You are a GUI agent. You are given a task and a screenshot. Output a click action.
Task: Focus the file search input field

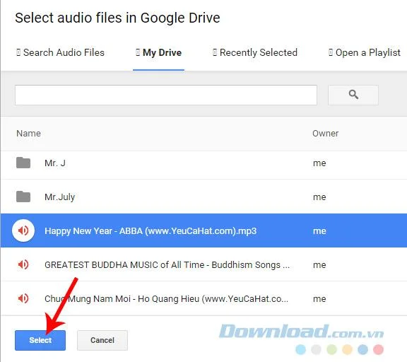tap(166, 95)
